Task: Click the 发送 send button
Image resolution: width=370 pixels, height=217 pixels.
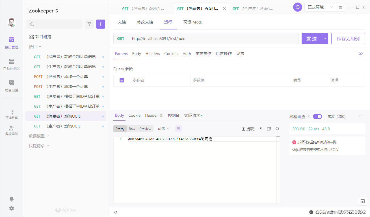Action: click(311, 39)
